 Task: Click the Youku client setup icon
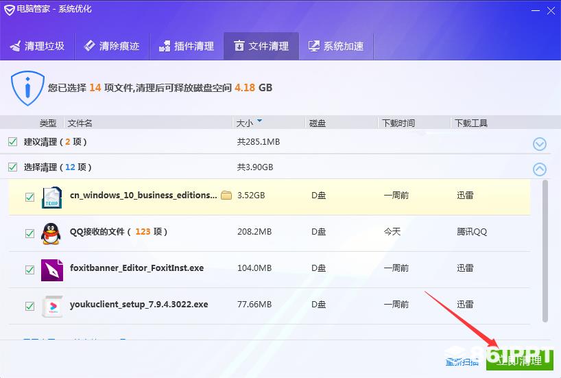click(52, 307)
